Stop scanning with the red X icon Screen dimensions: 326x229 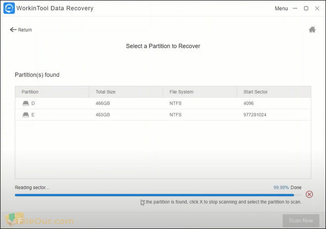309,195
